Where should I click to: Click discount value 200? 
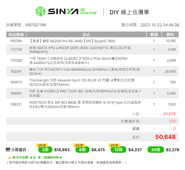click(x=172, y=121)
